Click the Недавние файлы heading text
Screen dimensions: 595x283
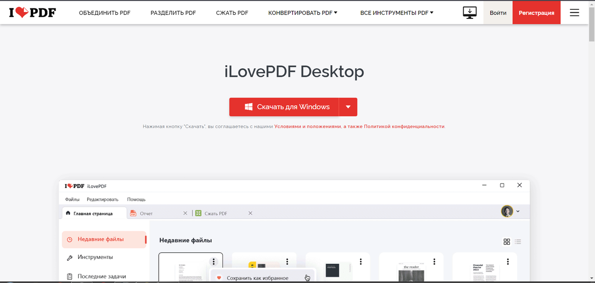[x=185, y=240]
